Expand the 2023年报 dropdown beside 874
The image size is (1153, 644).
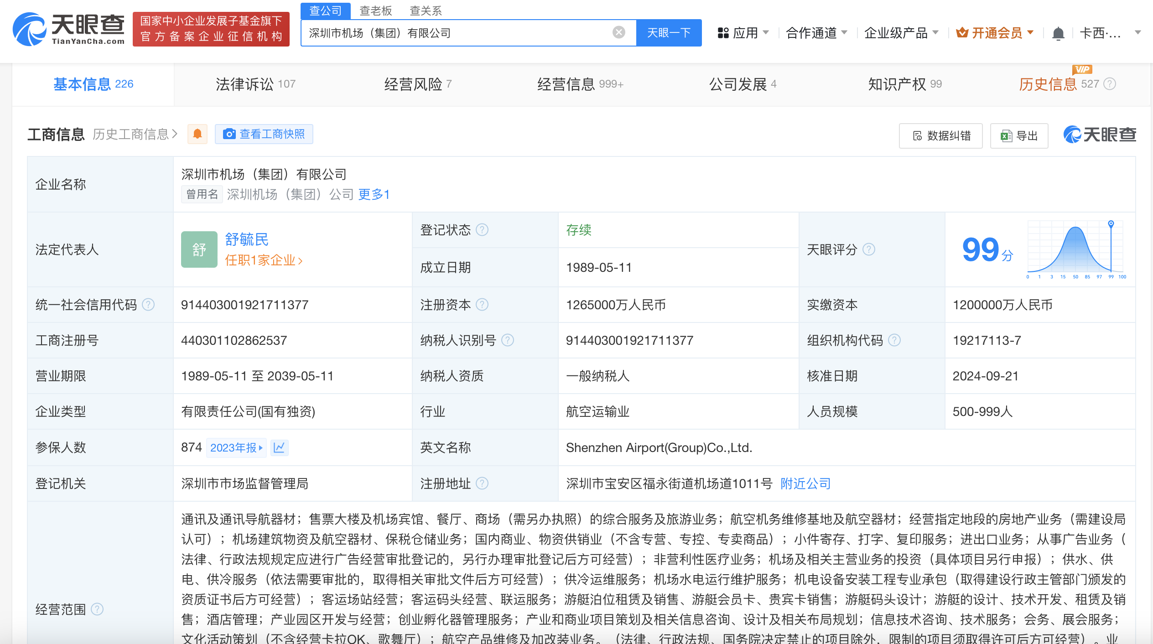(x=236, y=447)
